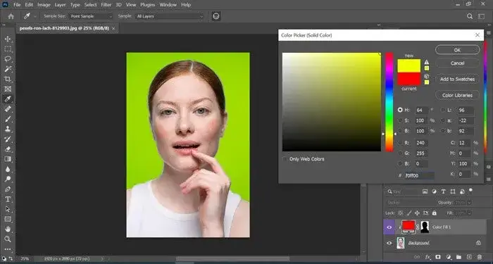Screen dimensions: 493x264
Task: Select the Blur tool
Action: 8,169
